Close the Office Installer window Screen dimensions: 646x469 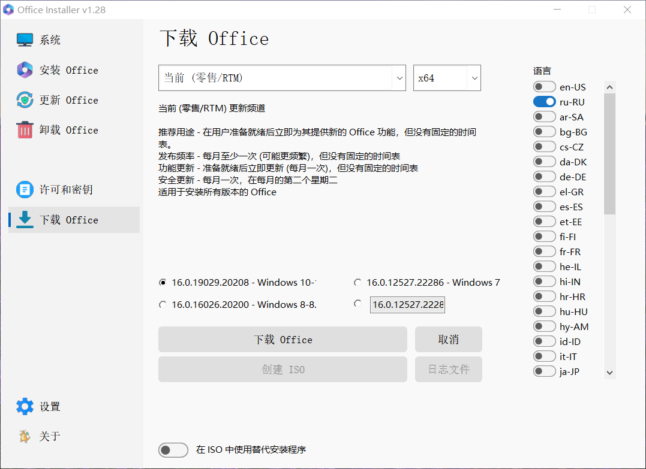coord(627,10)
